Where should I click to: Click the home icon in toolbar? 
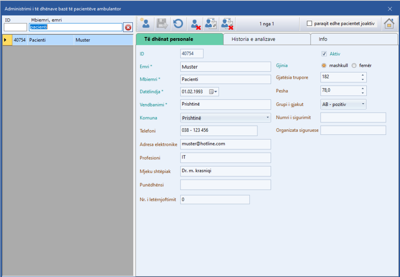tap(389, 24)
